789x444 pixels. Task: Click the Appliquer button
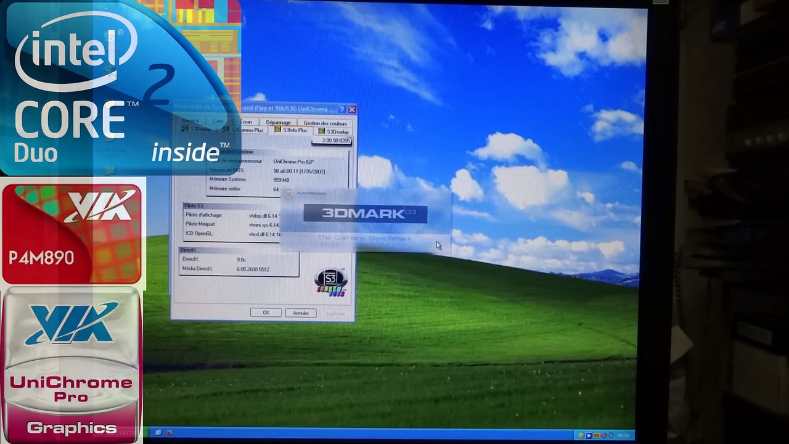click(x=335, y=314)
